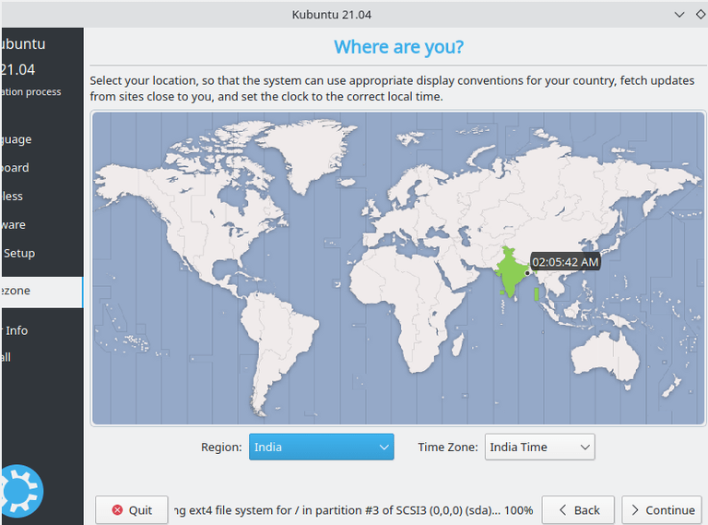Screen dimensions: 708x525
Task: Click the ext4 partition progress status text
Action: click(354, 510)
